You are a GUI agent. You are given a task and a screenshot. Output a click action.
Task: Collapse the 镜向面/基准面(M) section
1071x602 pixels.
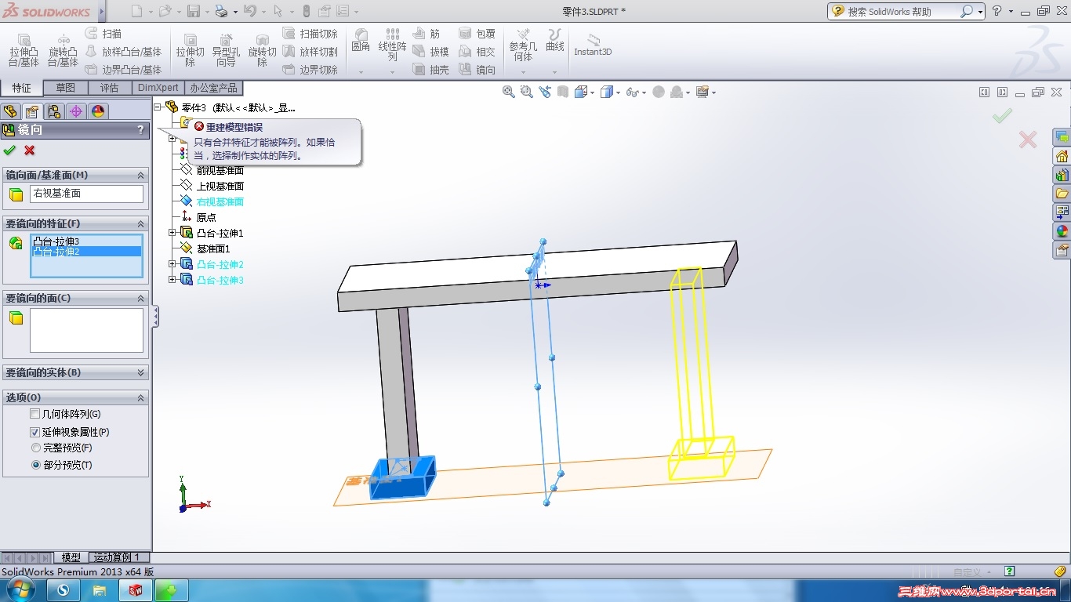click(x=141, y=176)
